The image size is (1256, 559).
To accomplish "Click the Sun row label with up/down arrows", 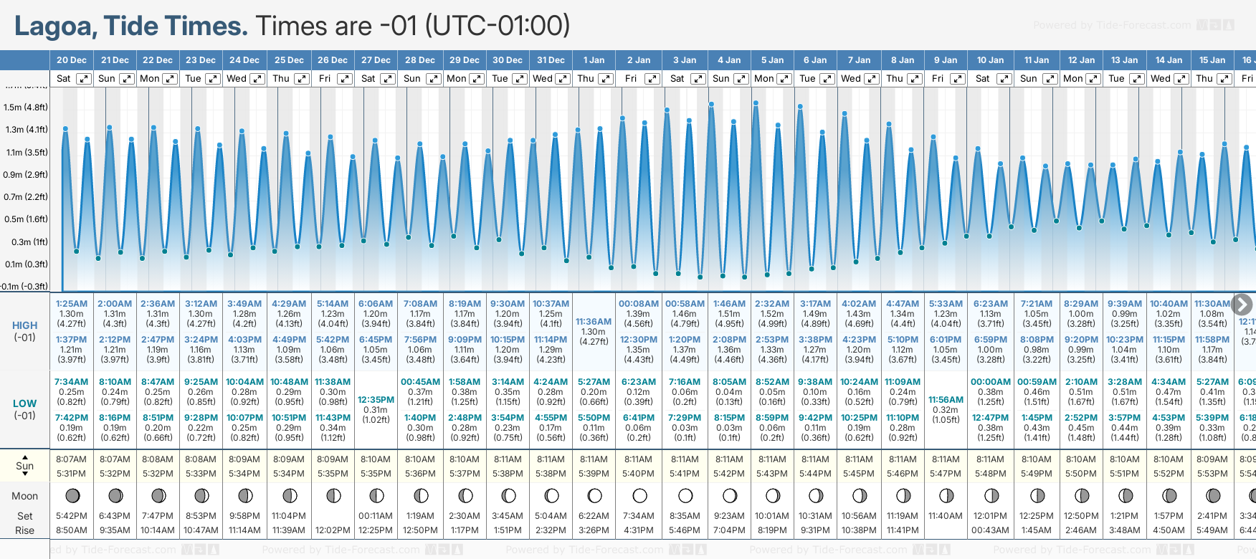I will (24, 466).
